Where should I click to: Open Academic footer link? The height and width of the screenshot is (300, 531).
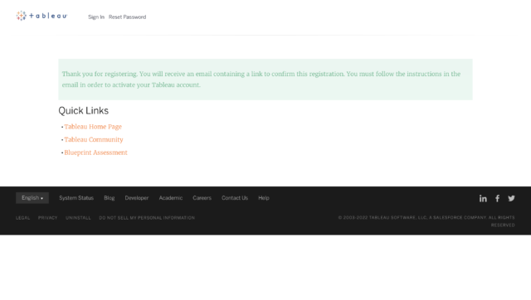click(171, 198)
